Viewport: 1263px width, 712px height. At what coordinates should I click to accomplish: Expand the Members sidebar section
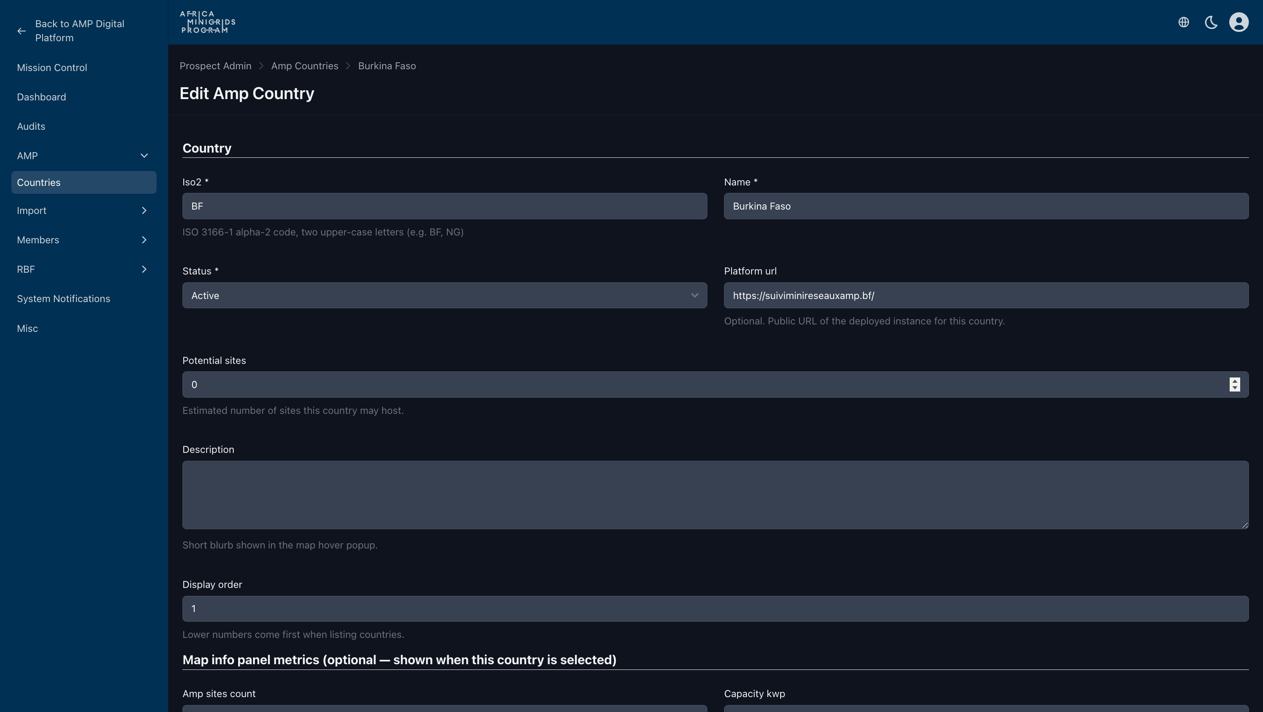pos(144,240)
